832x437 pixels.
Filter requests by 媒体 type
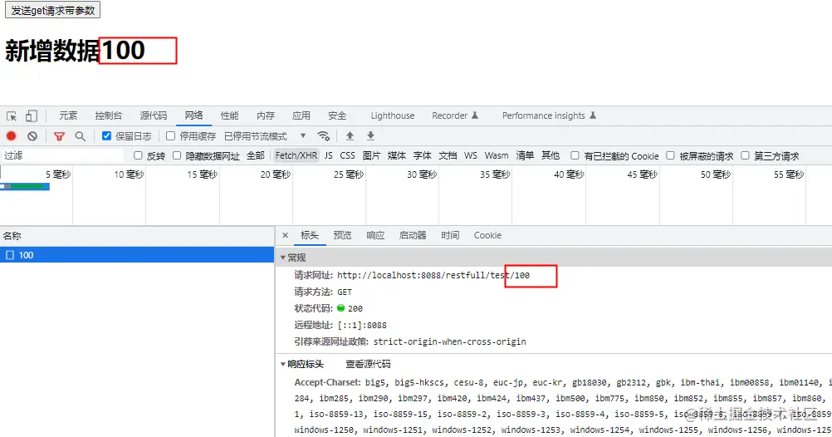[x=396, y=155]
